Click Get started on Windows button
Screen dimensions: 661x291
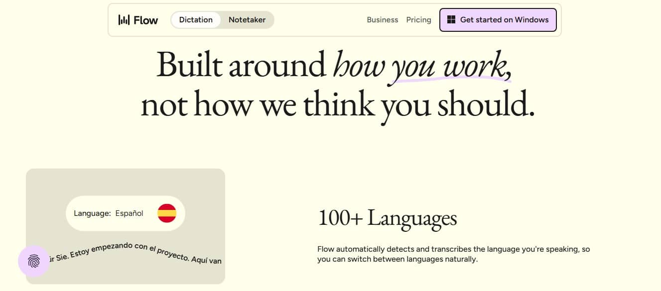pos(498,20)
